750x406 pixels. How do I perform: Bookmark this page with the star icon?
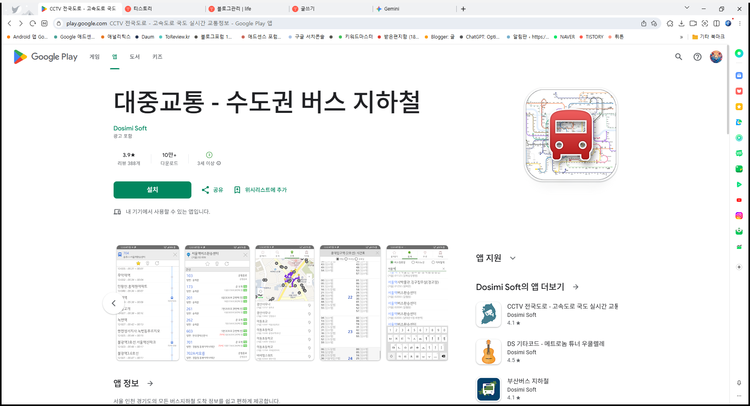(654, 23)
